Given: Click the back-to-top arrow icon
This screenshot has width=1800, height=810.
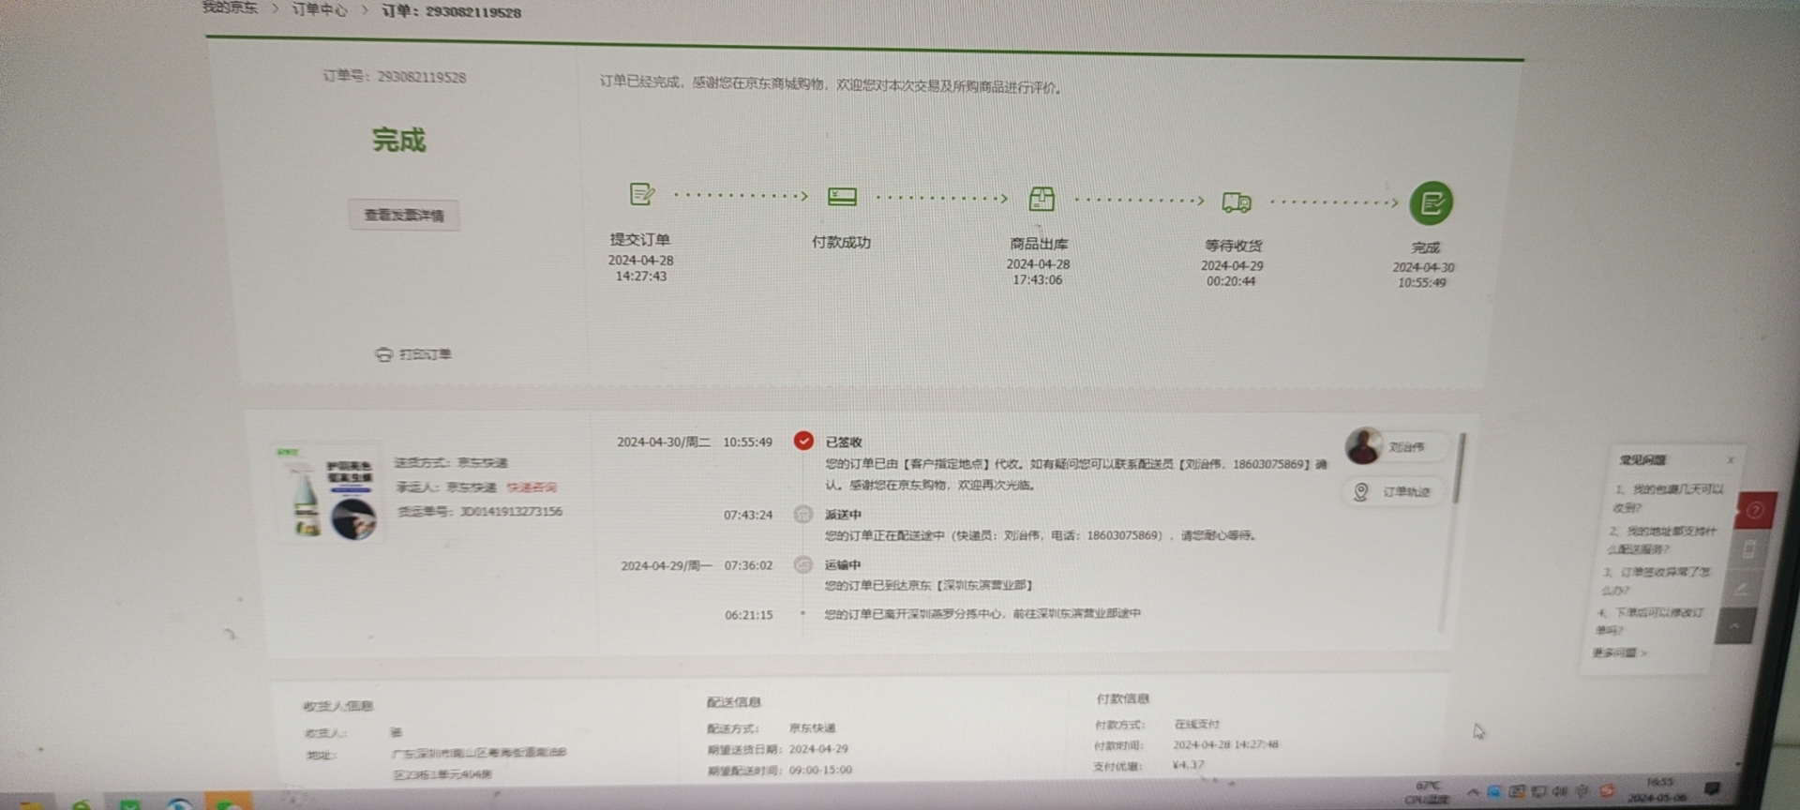Looking at the screenshot, I should click(x=1735, y=625).
